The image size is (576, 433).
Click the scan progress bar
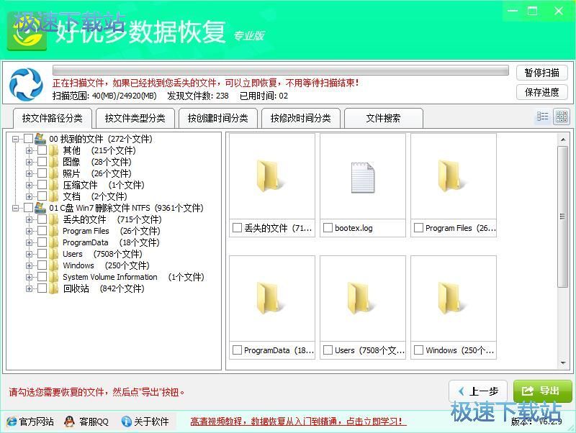tap(281, 70)
